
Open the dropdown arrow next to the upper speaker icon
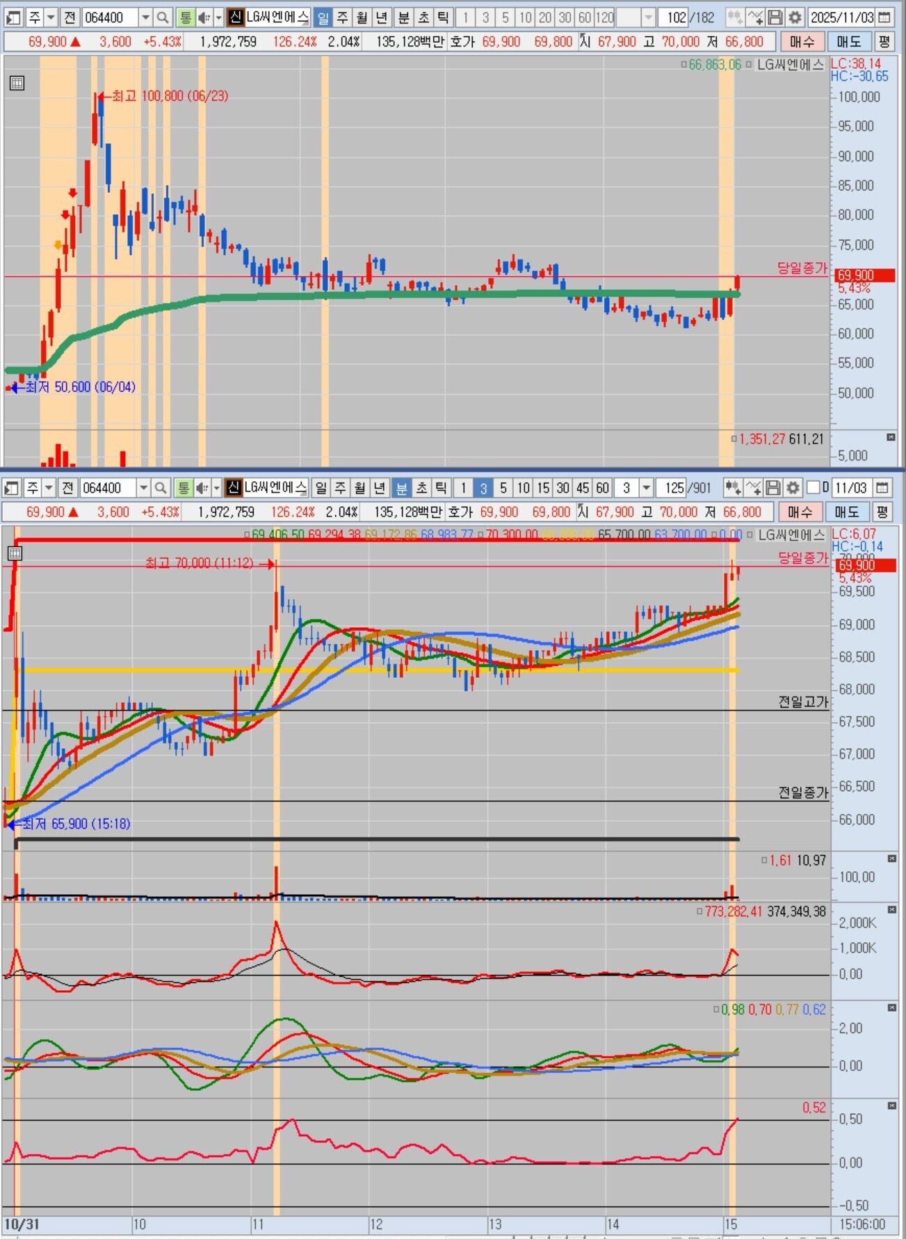pos(218,17)
